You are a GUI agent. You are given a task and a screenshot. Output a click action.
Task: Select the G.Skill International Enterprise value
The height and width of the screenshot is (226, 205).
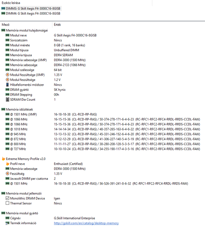coord(75,218)
